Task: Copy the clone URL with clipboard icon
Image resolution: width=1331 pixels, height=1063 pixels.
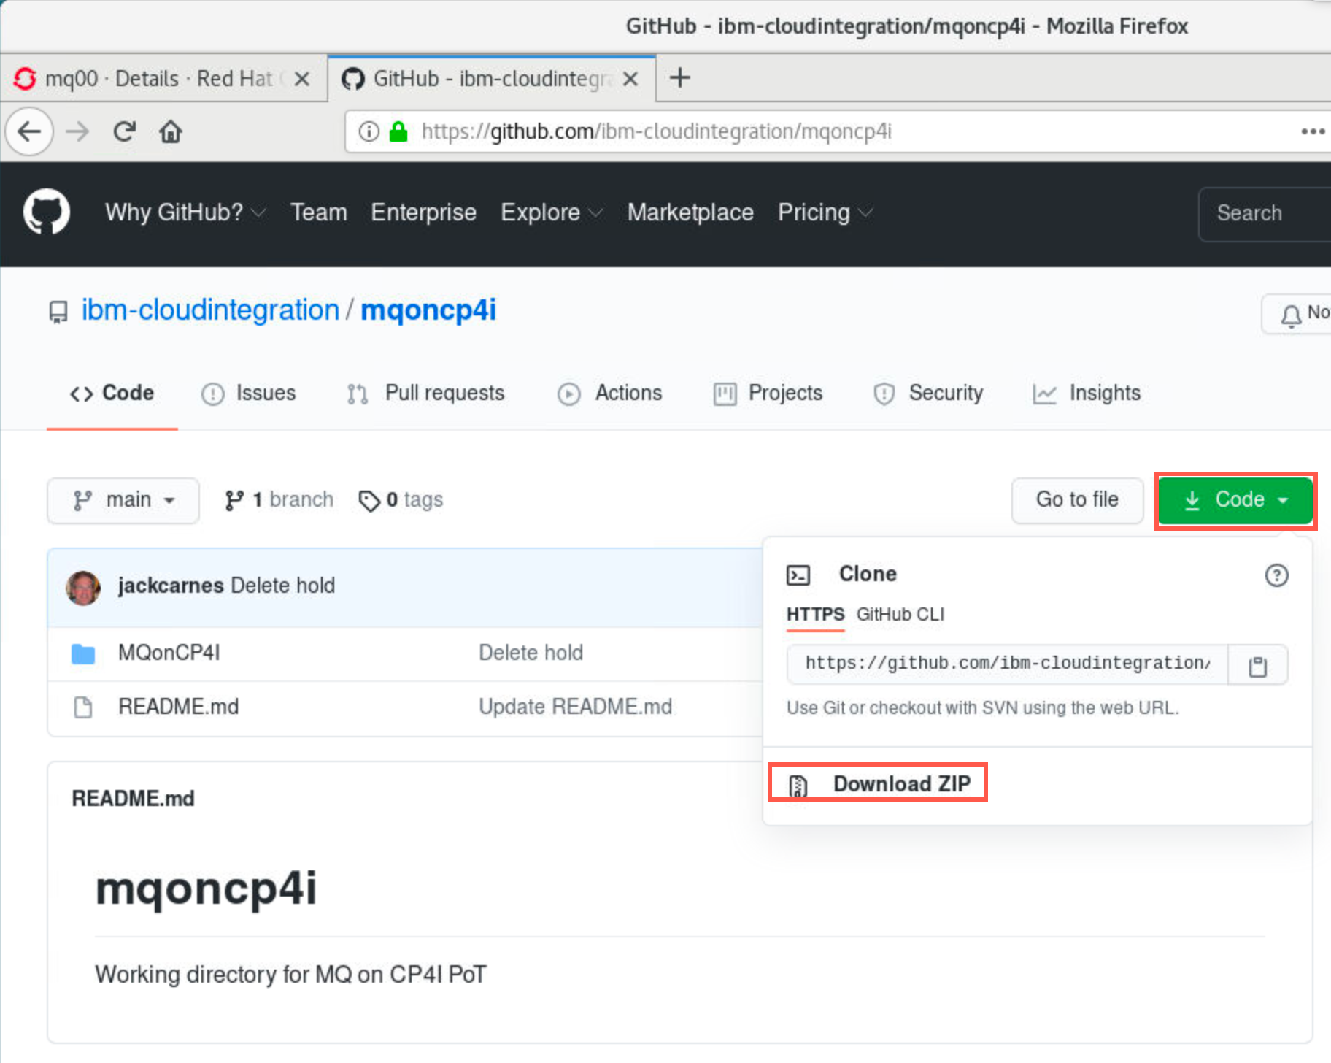Action: [1258, 665]
